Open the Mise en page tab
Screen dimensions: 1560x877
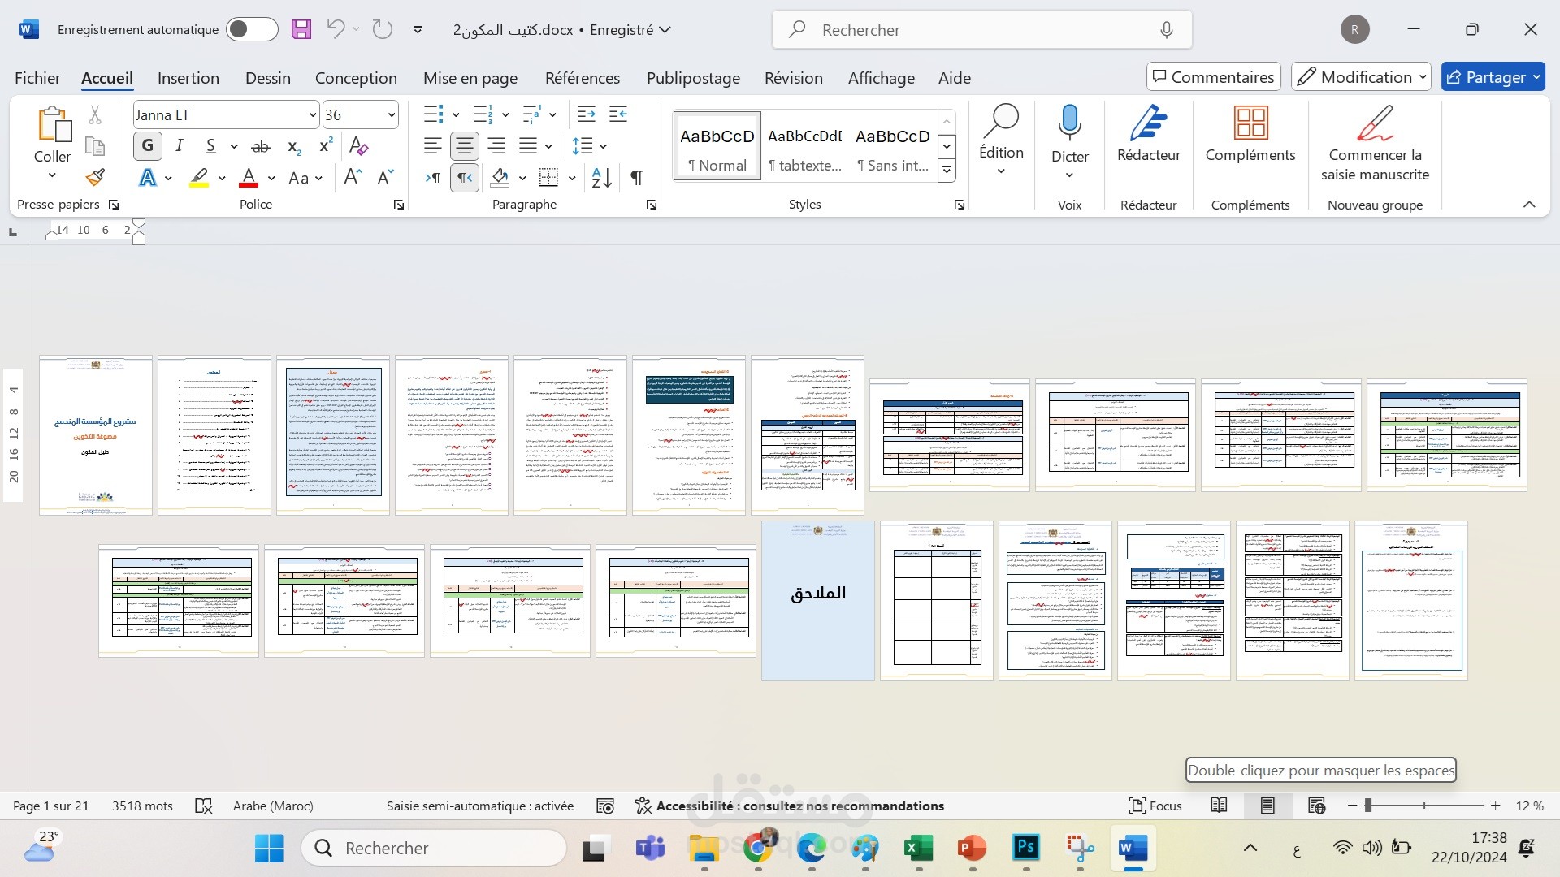(470, 78)
